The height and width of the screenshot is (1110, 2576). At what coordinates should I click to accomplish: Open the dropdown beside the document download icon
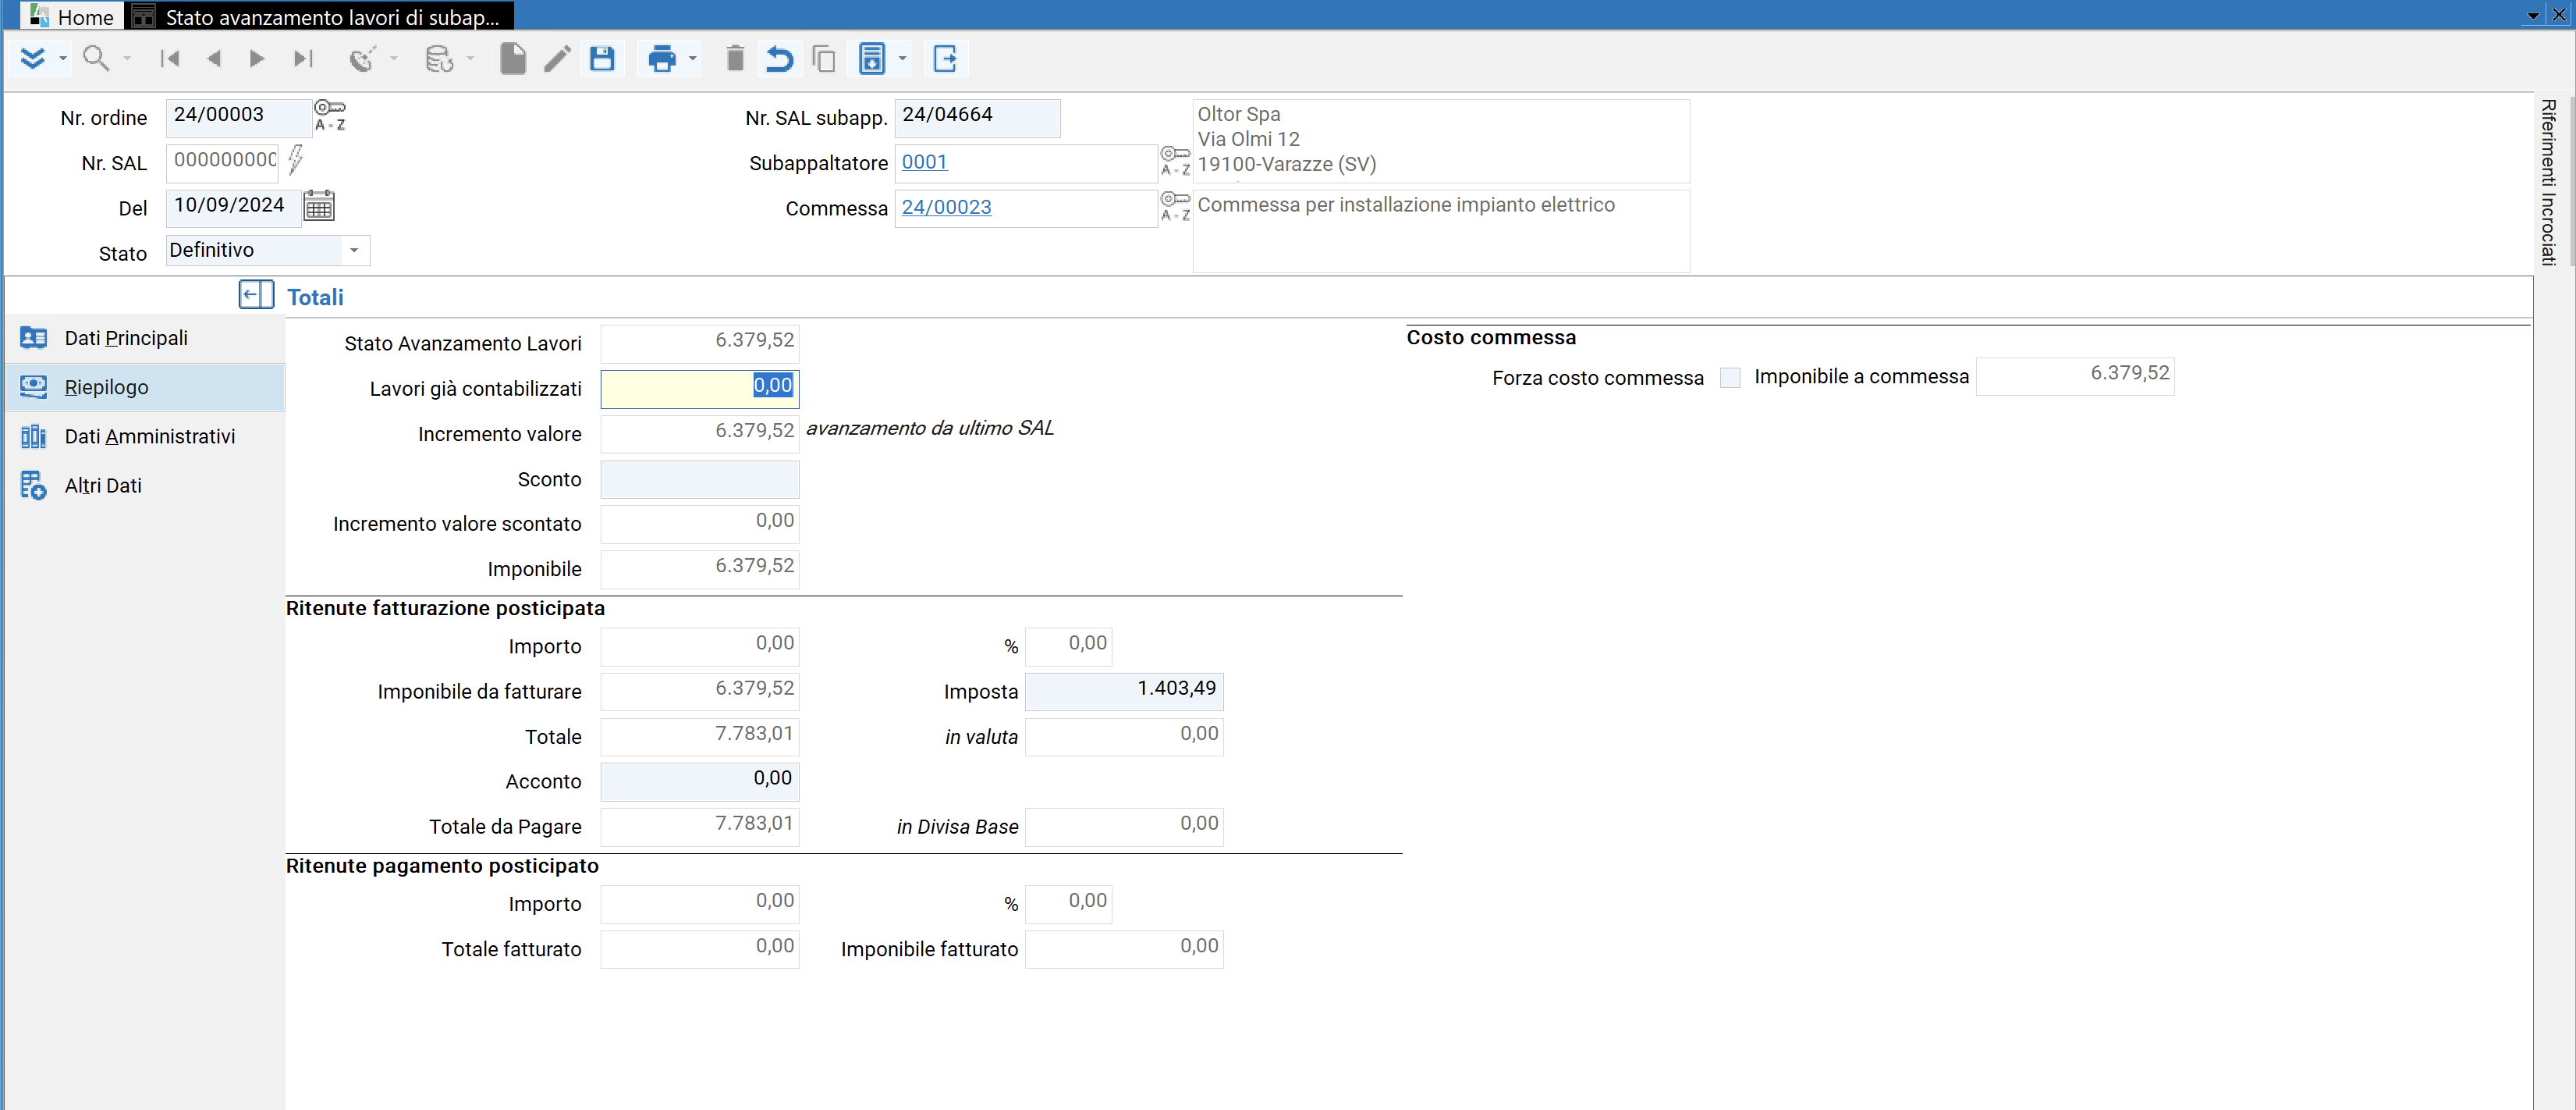point(903,59)
